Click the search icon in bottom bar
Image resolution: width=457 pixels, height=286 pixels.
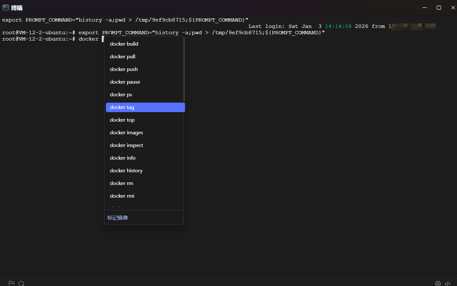(x=21, y=283)
